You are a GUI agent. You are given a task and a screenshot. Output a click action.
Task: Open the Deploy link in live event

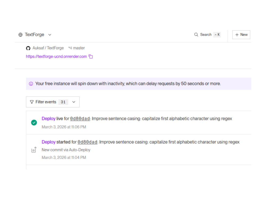[48, 119]
